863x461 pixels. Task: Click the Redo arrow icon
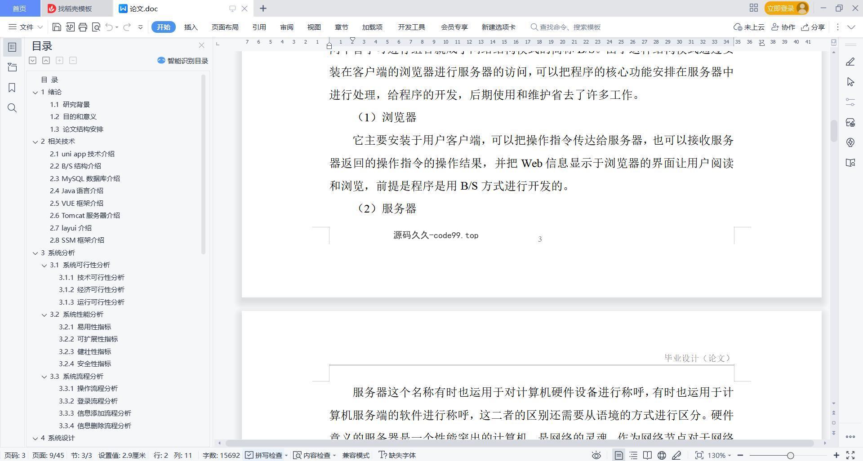pos(127,27)
